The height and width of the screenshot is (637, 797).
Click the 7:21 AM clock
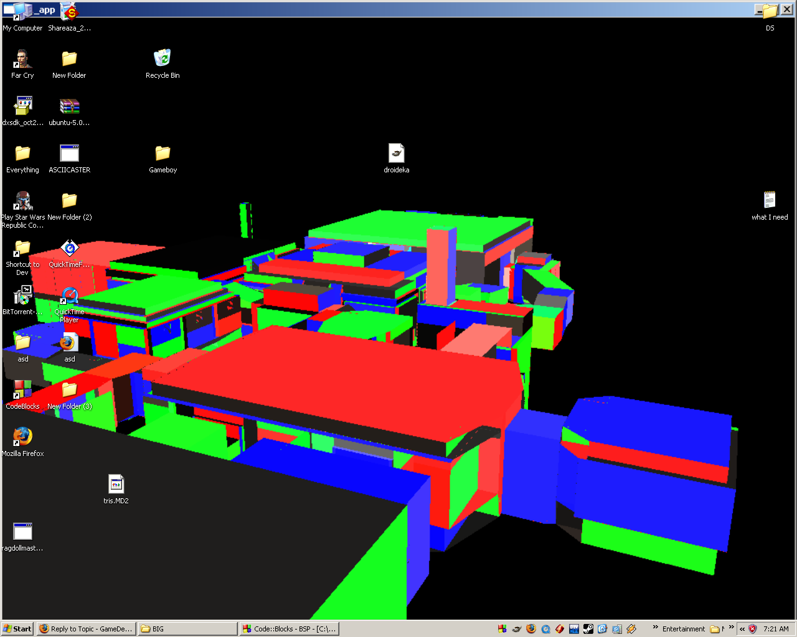776,629
